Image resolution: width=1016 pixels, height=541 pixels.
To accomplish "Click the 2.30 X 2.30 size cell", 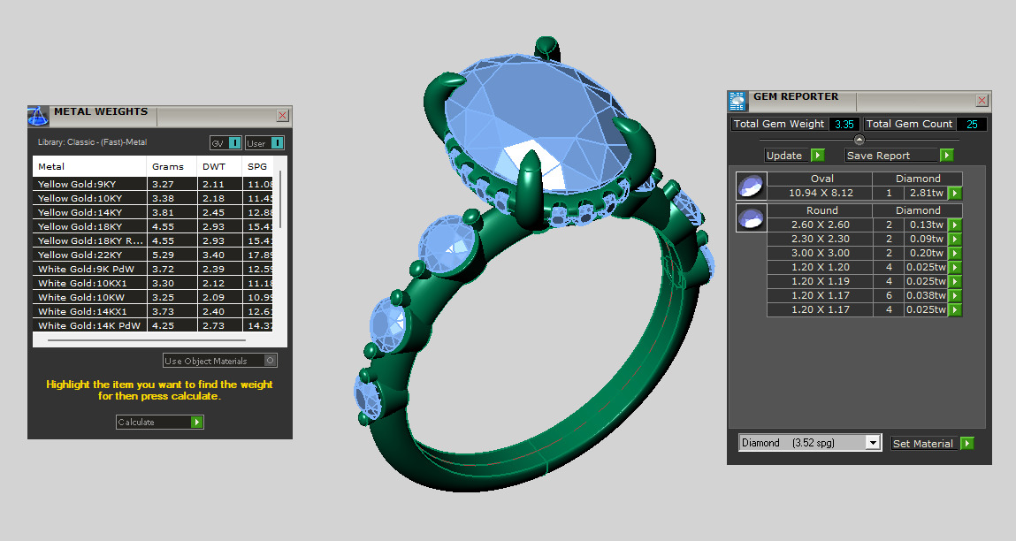I will pyautogui.click(x=821, y=239).
